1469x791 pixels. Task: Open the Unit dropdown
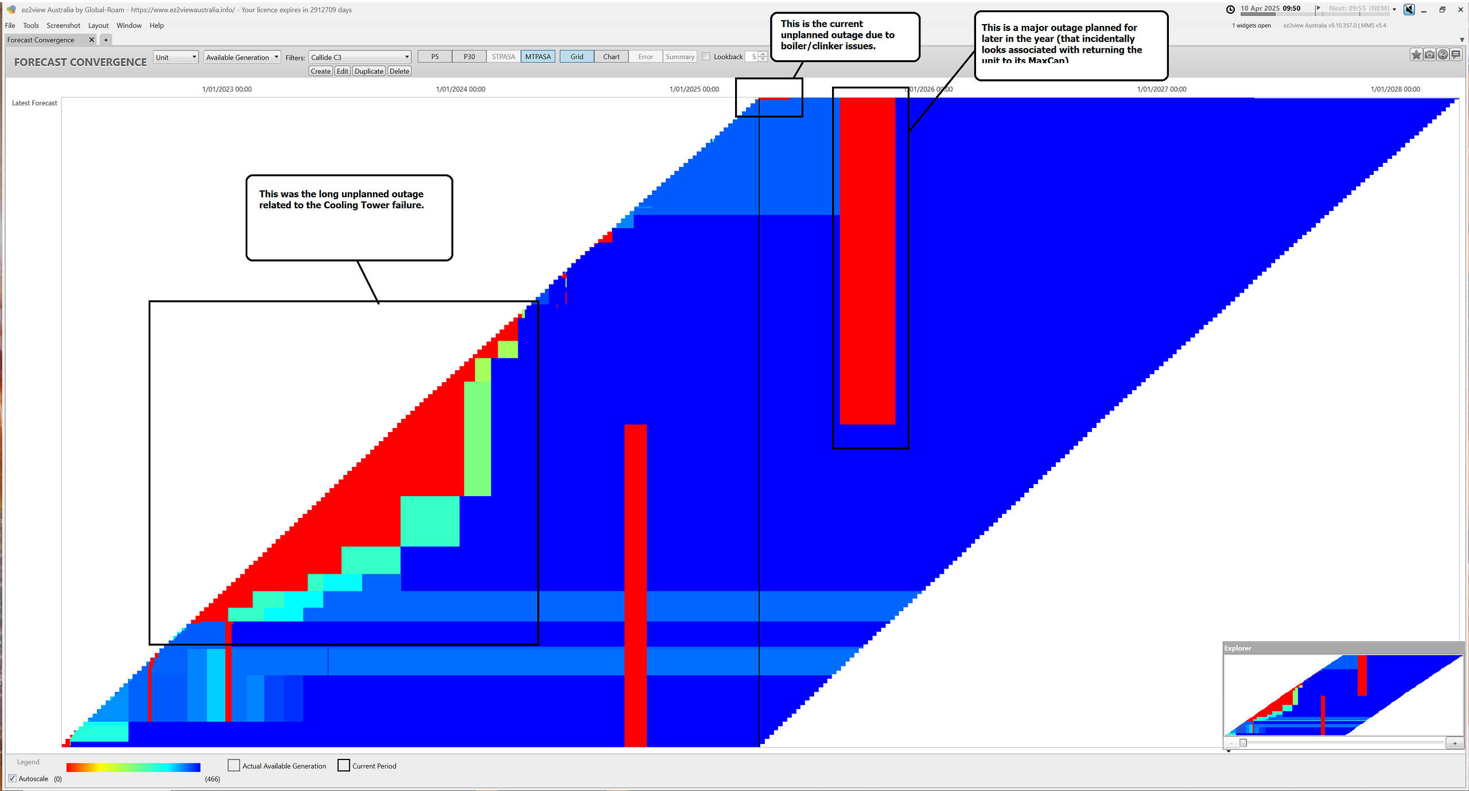pos(176,57)
